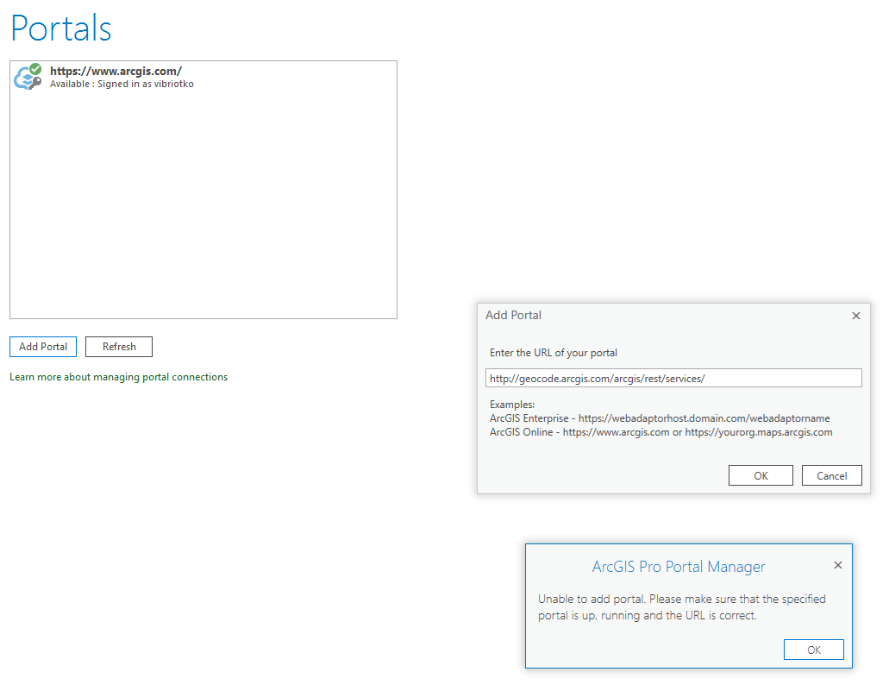The image size is (889, 697).
Task: Click the portal URL input field
Action: [x=673, y=379]
